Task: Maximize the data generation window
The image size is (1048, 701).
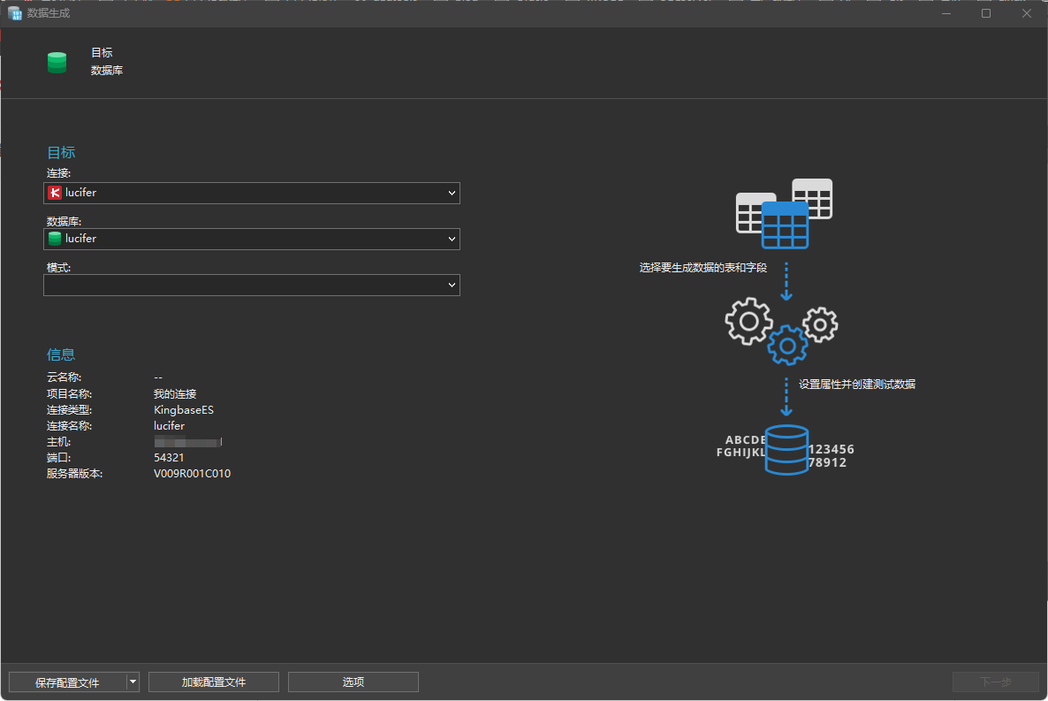Action: click(x=986, y=13)
